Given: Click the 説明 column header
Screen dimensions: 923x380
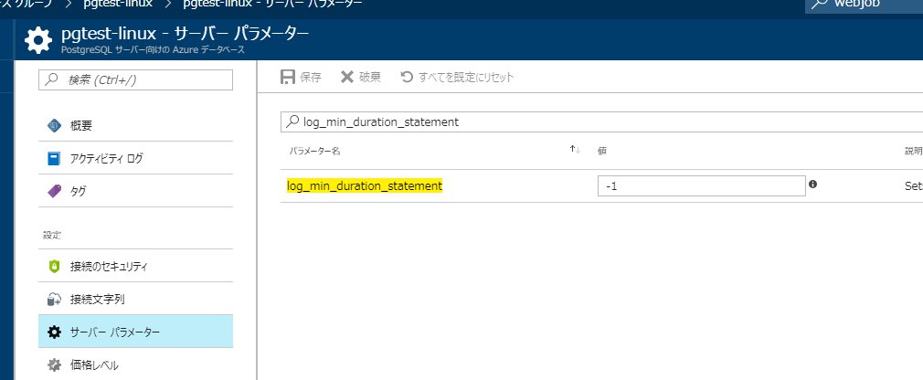Looking at the screenshot, I should 912,151.
